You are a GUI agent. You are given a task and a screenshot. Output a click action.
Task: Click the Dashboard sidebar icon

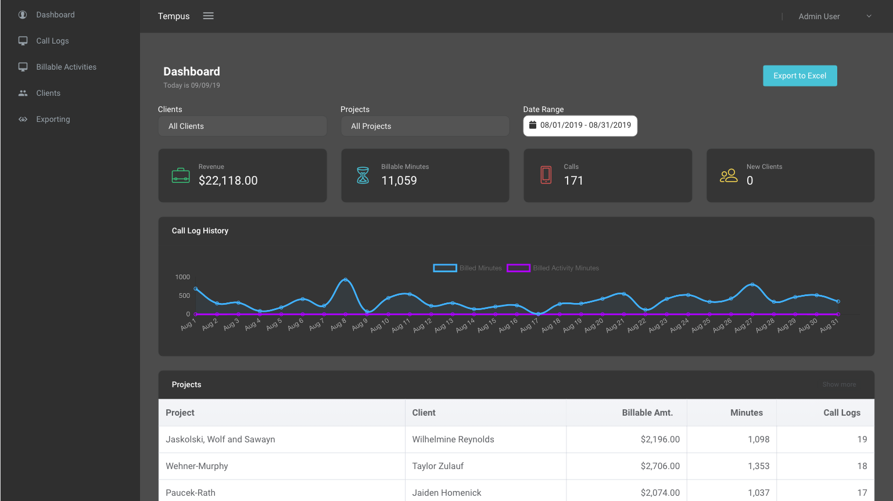pos(23,15)
